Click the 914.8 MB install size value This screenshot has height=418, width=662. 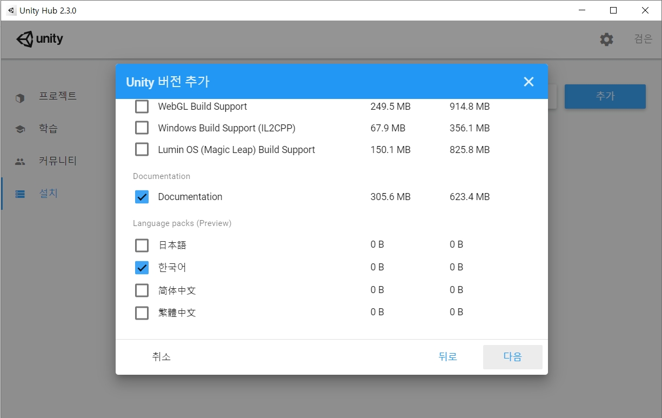pos(470,107)
